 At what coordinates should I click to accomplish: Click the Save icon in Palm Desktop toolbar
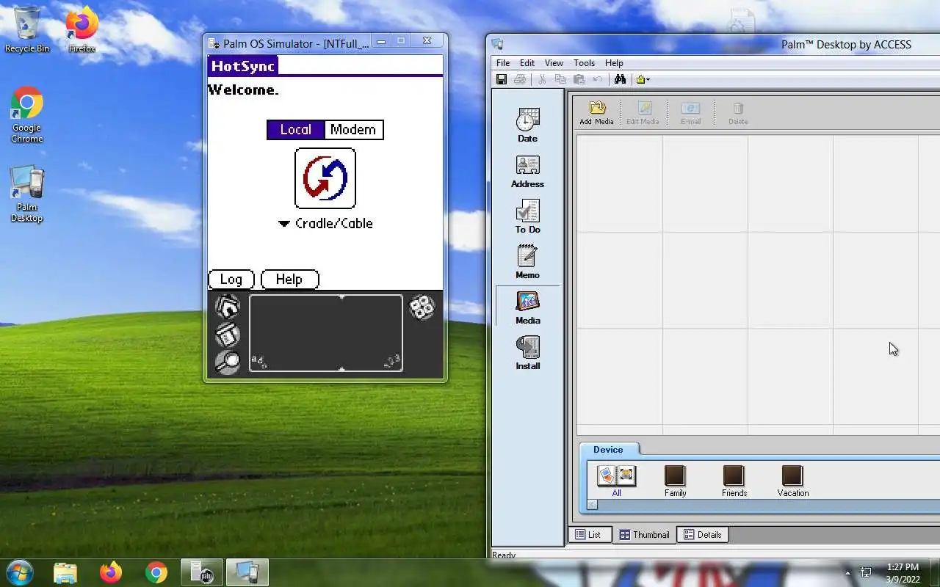pyautogui.click(x=502, y=79)
